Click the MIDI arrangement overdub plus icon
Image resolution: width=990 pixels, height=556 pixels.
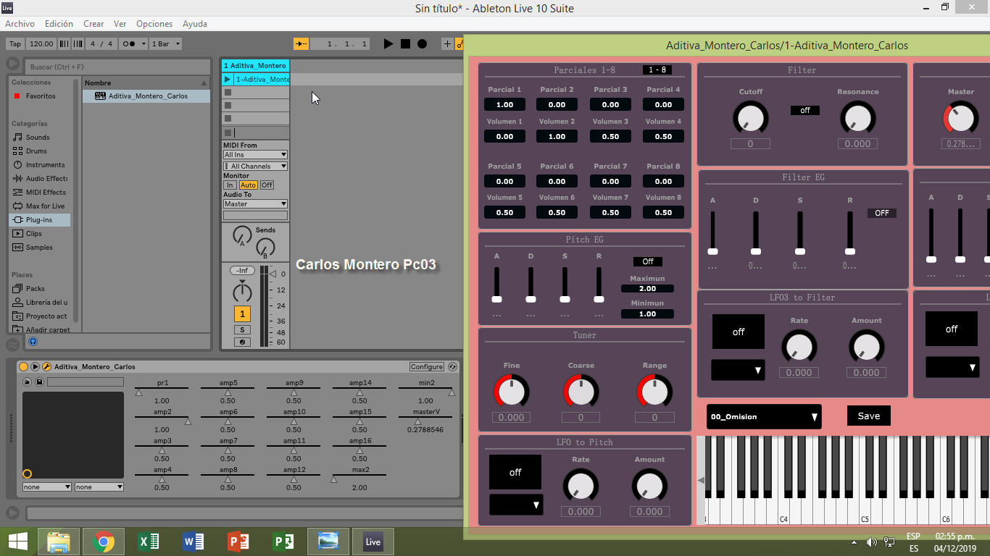pyautogui.click(x=447, y=44)
